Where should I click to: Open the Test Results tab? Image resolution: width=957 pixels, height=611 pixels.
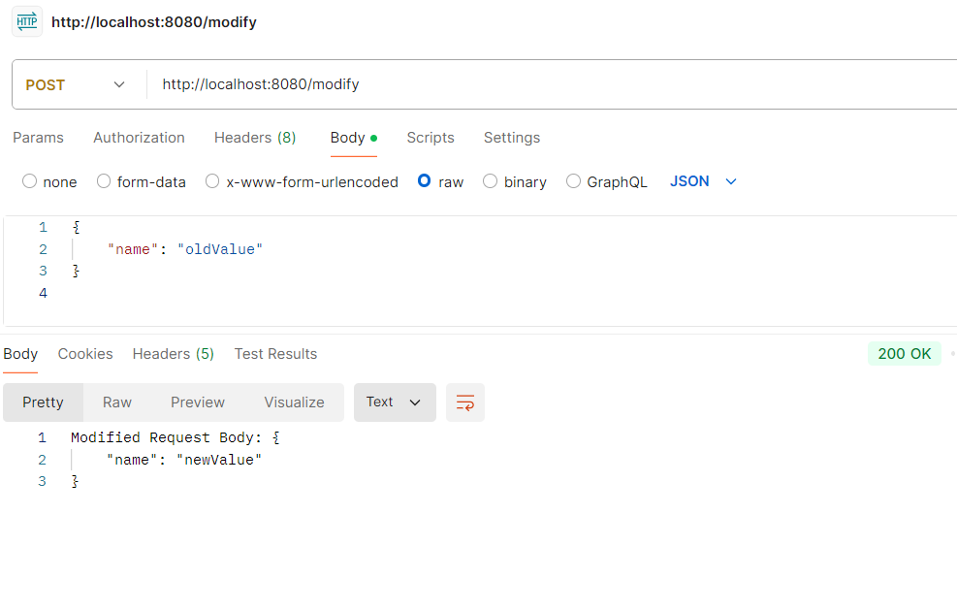[276, 354]
